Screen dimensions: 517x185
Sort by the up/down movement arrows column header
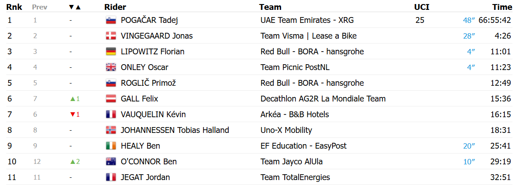tap(74, 7)
